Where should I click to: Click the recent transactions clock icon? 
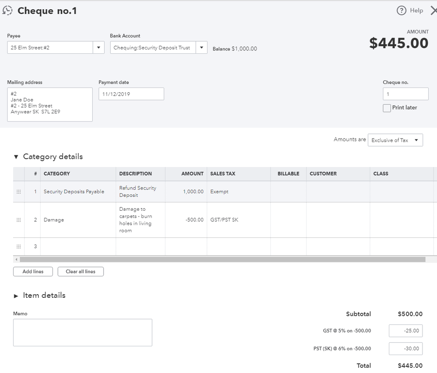pos(7,10)
